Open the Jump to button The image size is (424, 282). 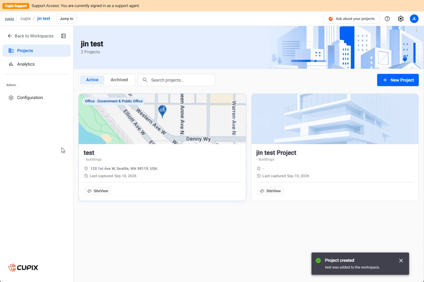click(x=66, y=19)
